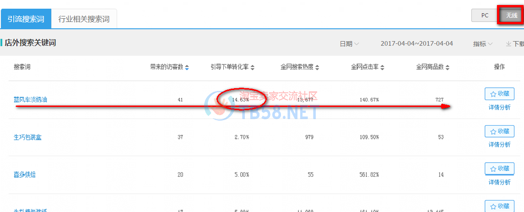Click 收藏 for 蓝风车淡奶油 row

click(x=499, y=94)
